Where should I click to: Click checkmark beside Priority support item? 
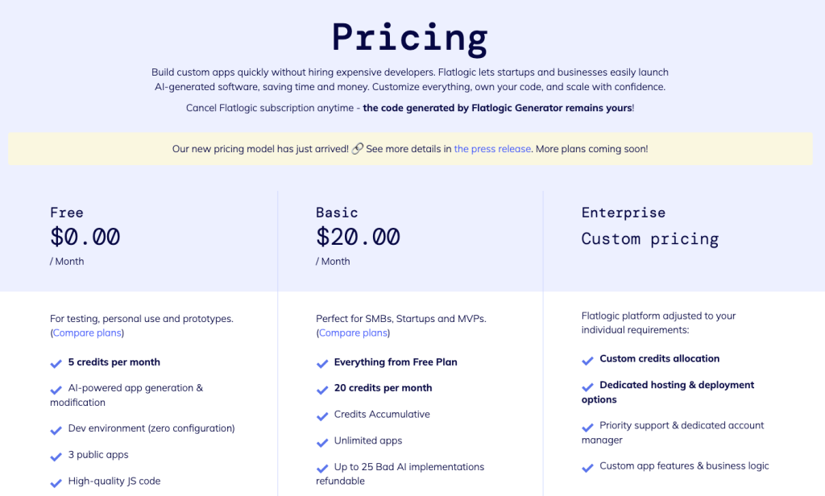[x=587, y=427]
